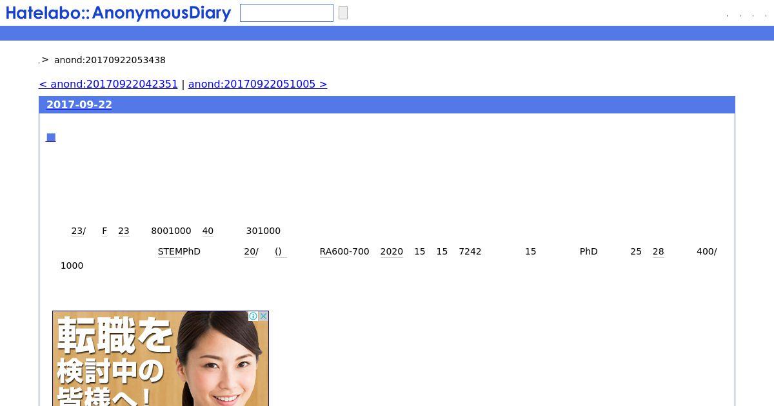Open the 2017-09-22 date heading link

point(79,105)
